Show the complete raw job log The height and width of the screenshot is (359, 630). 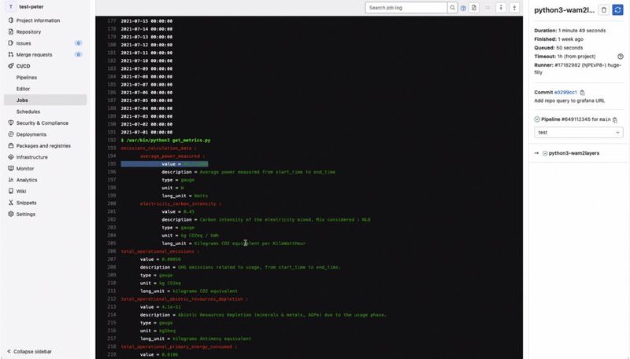[475, 8]
